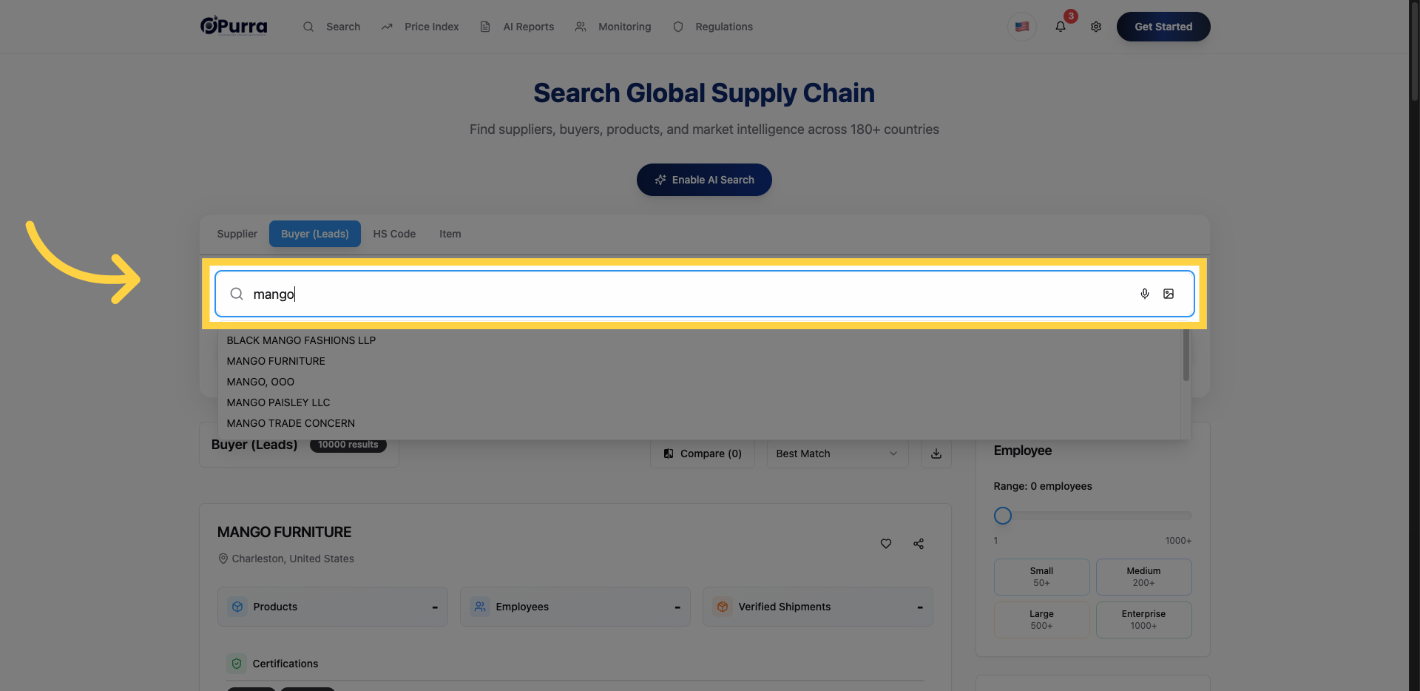This screenshot has height=691, width=1420.
Task: Expand the Products section
Action: point(333,607)
